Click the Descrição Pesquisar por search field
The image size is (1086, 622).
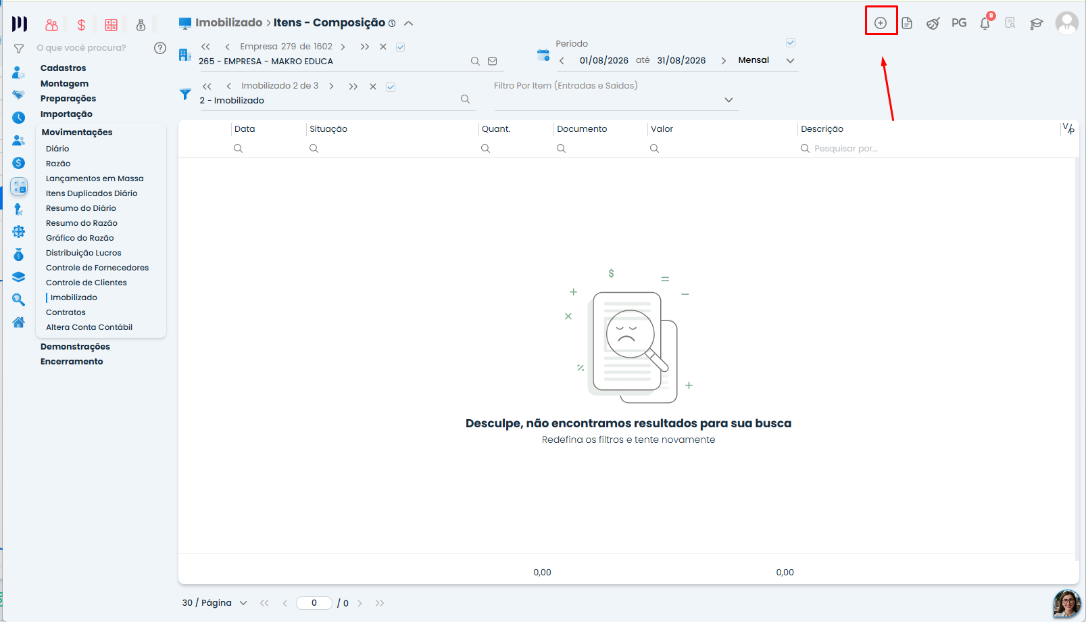[929, 149]
